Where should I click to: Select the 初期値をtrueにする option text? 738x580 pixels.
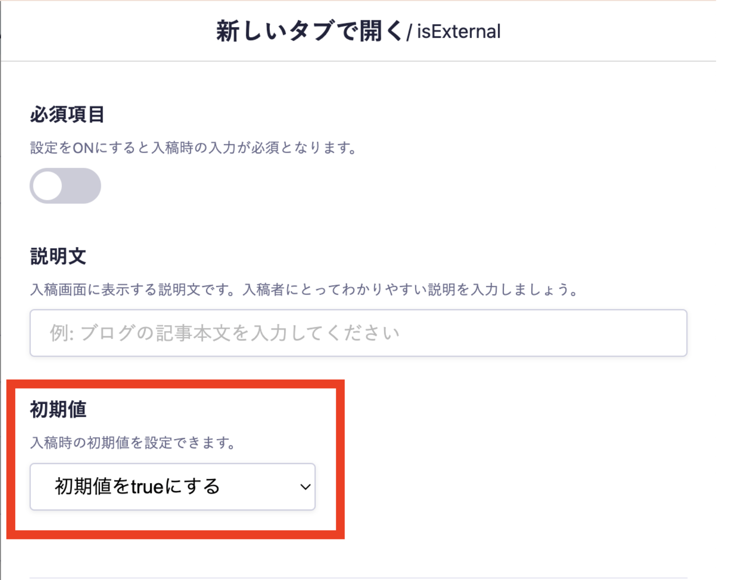pos(137,486)
